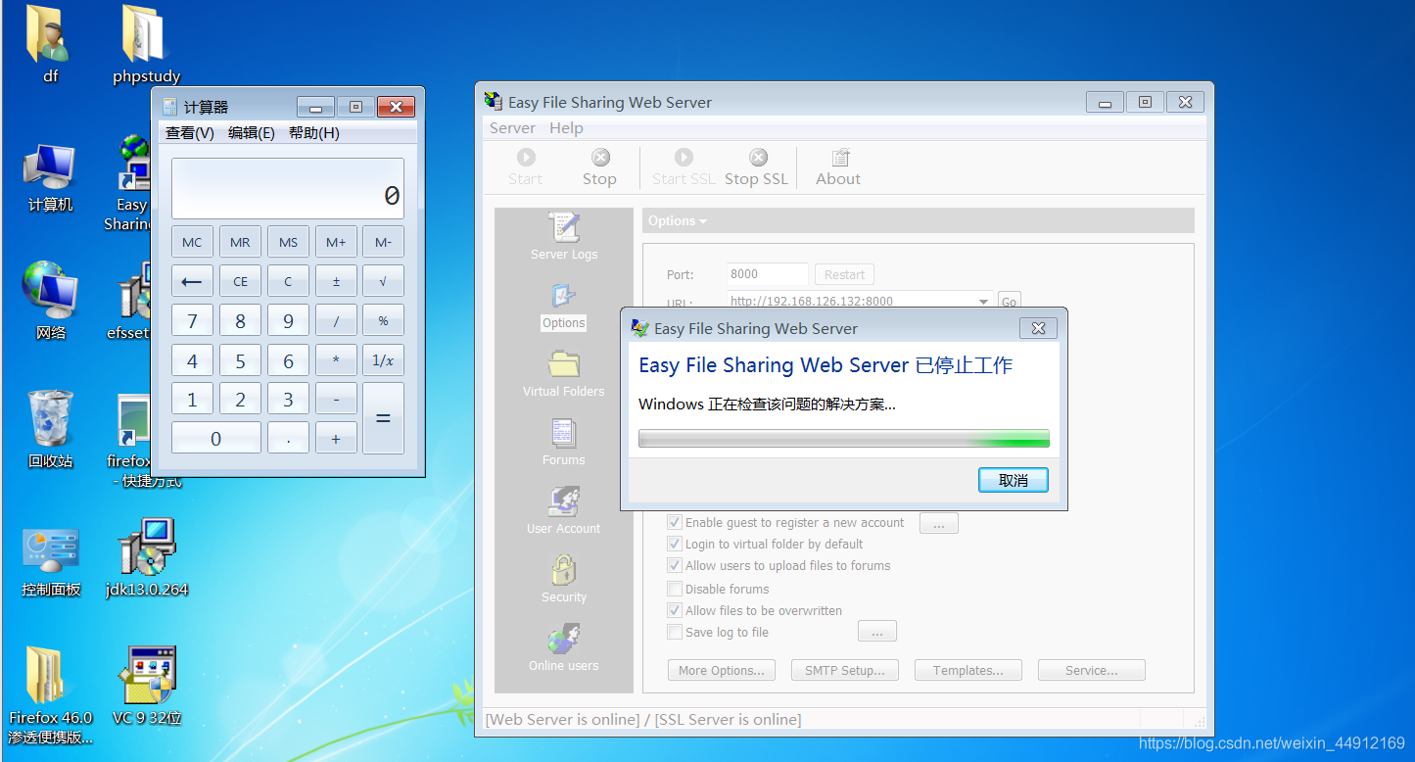Click the calculator M+ key
The width and height of the screenshot is (1415, 762).
coord(336,242)
